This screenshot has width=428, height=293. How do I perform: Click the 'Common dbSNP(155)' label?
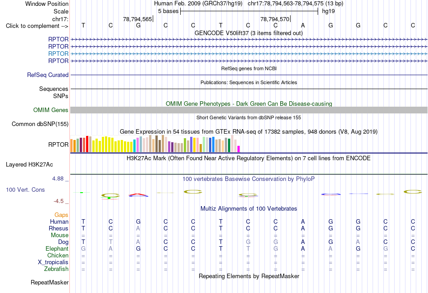40,124
